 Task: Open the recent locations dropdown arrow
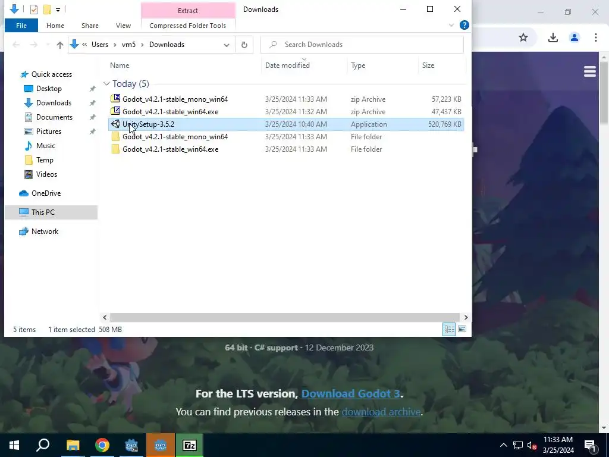click(x=48, y=45)
